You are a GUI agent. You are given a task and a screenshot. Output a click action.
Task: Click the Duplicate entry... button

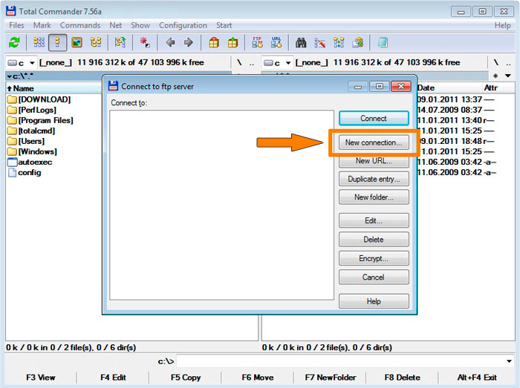point(374,179)
